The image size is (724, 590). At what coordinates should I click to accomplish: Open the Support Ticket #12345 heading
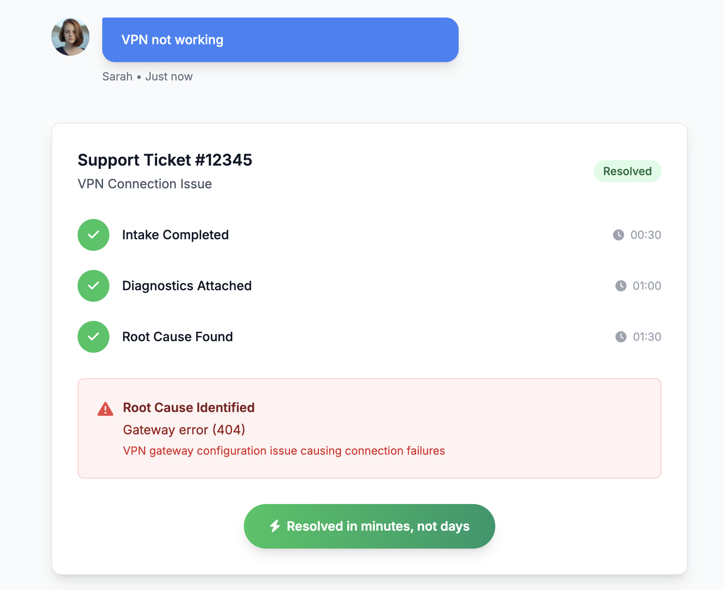click(x=165, y=160)
